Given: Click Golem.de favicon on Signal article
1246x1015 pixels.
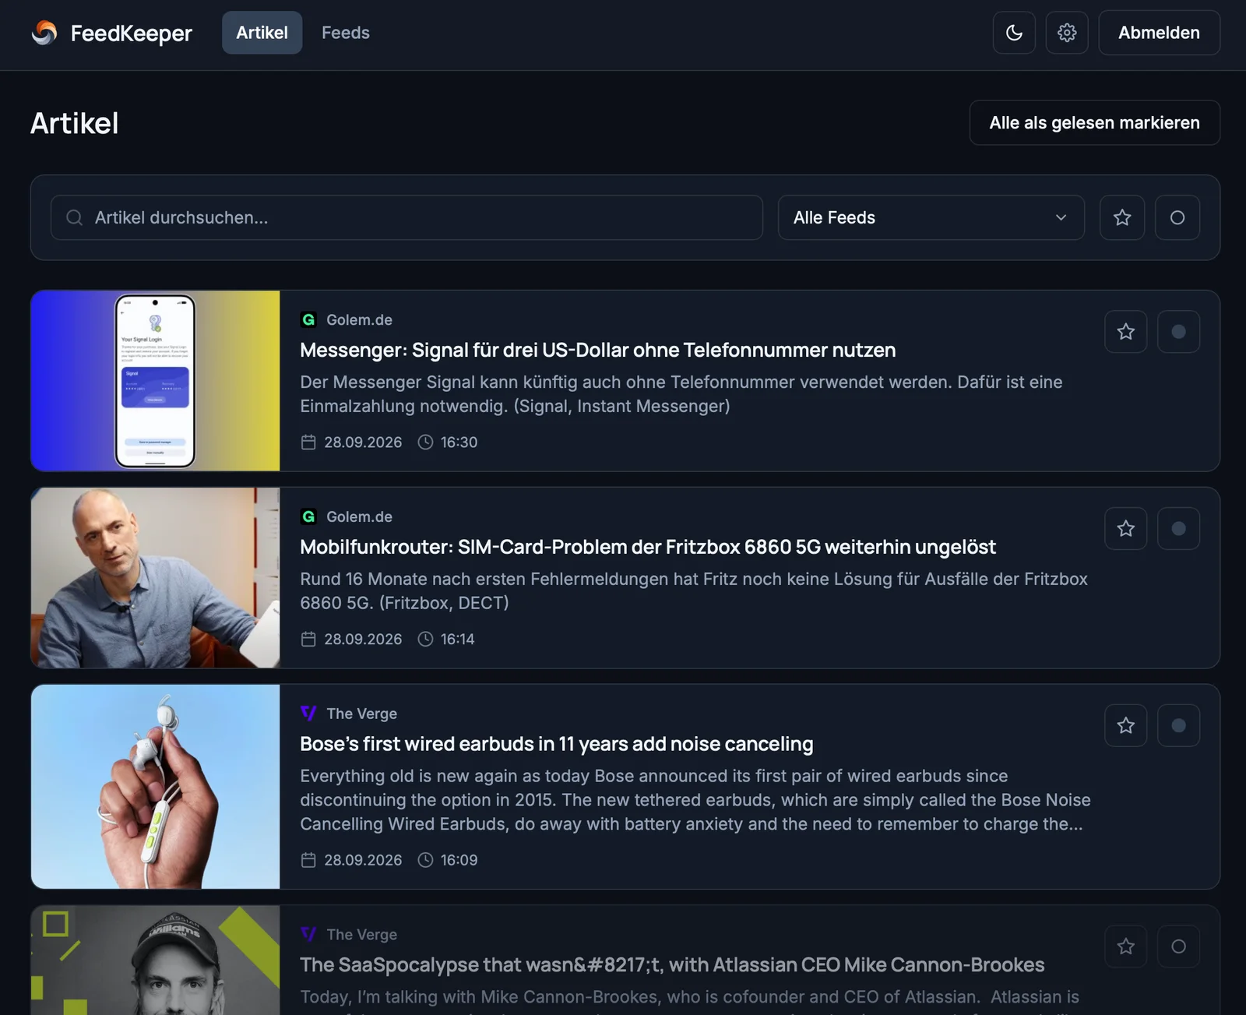Looking at the screenshot, I should pyautogui.click(x=308, y=319).
